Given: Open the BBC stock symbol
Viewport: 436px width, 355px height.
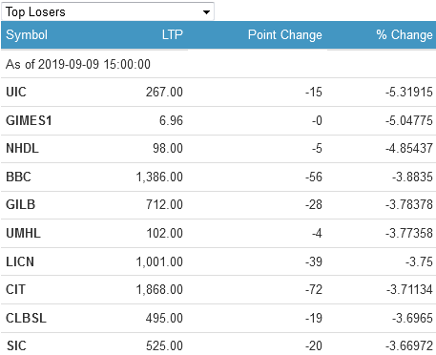Looking at the screenshot, I should click(18, 177).
